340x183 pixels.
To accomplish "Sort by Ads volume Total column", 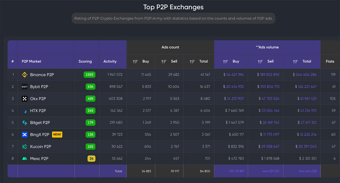I will point(296,61).
